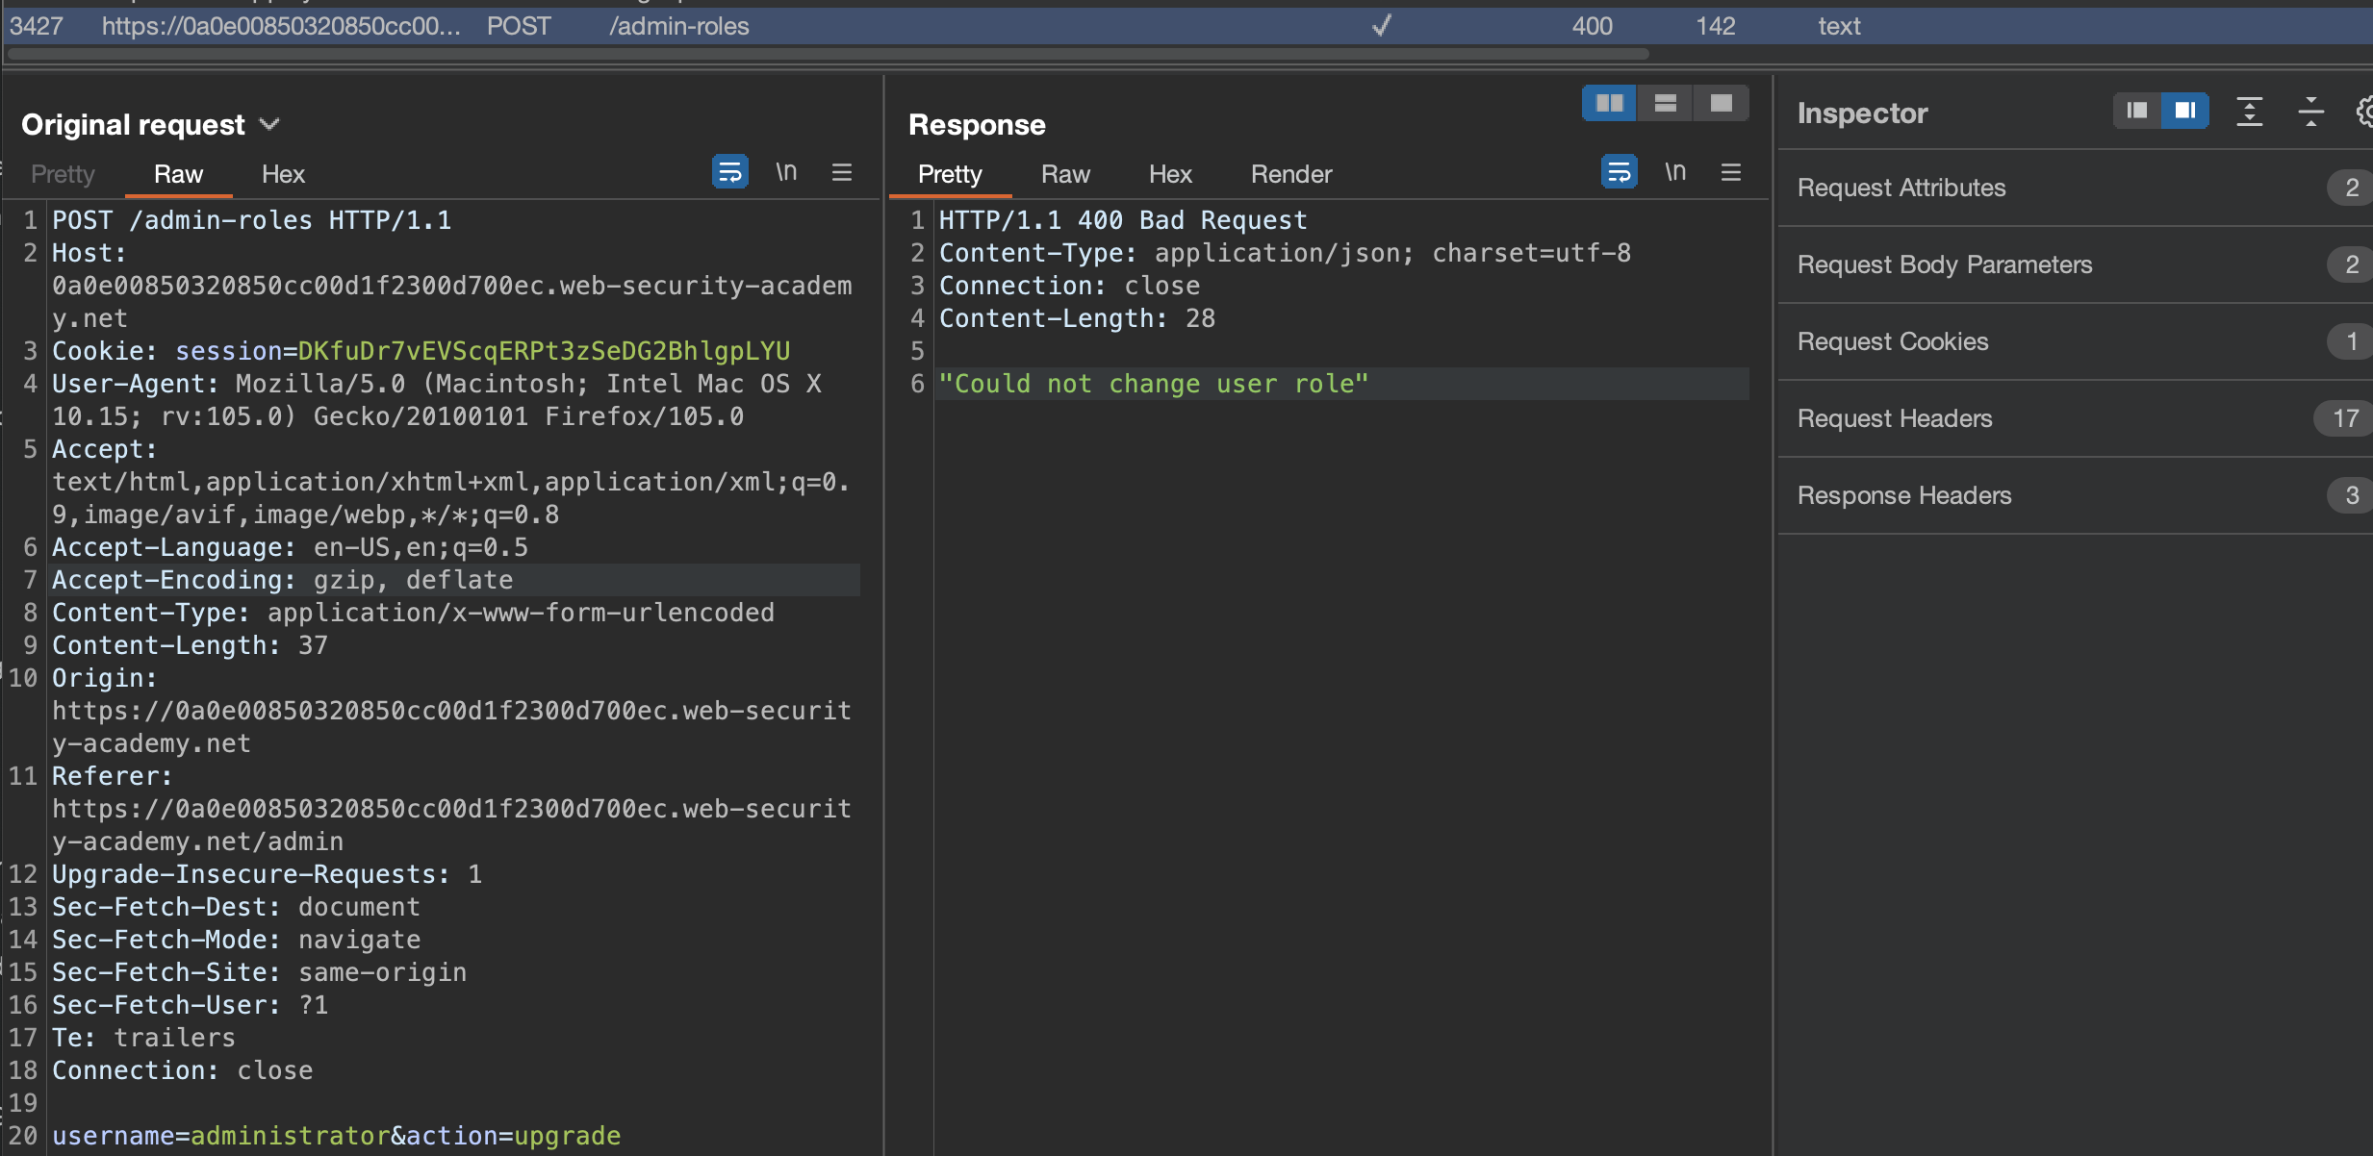The height and width of the screenshot is (1156, 2373).
Task: Expand Request Headers section
Action: [1894, 419]
